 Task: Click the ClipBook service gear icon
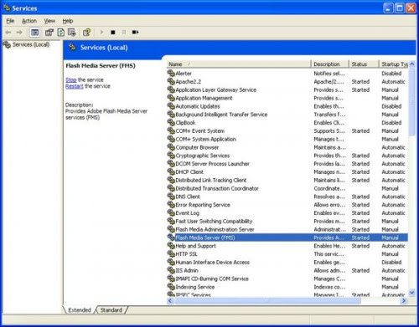pos(171,122)
